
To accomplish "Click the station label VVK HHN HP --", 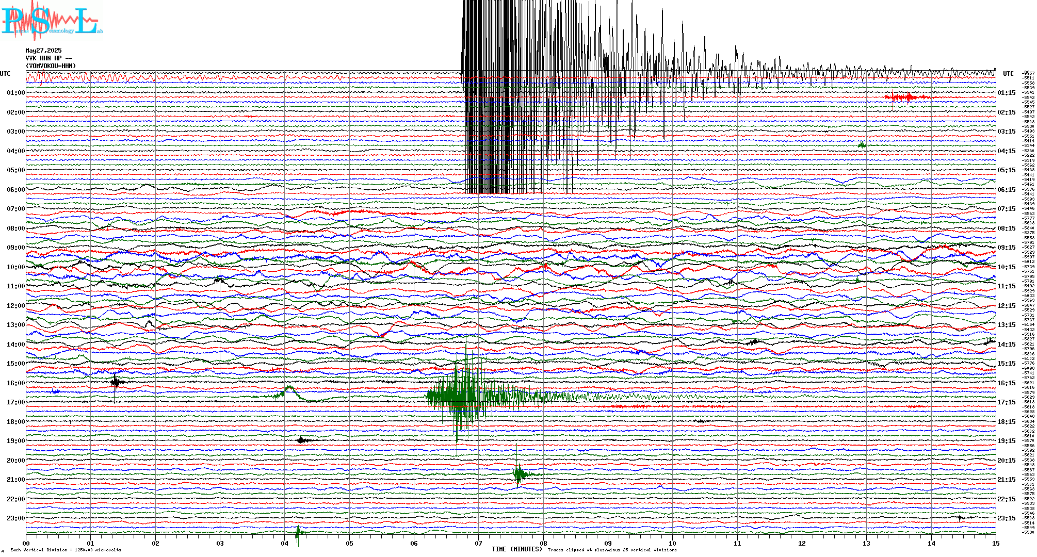I will point(49,58).
